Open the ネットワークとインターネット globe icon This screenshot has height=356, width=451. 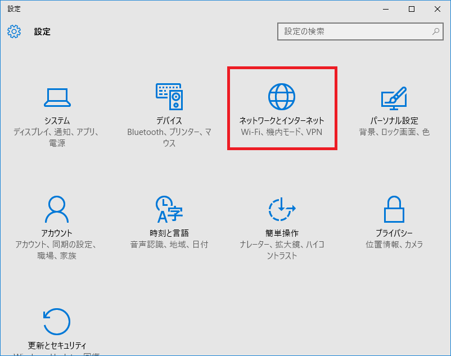click(282, 97)
